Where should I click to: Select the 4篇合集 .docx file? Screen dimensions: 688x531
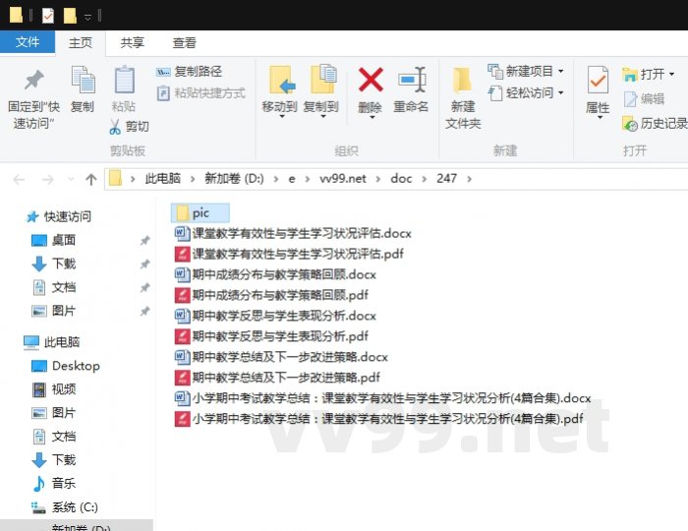tap(383, 398)
